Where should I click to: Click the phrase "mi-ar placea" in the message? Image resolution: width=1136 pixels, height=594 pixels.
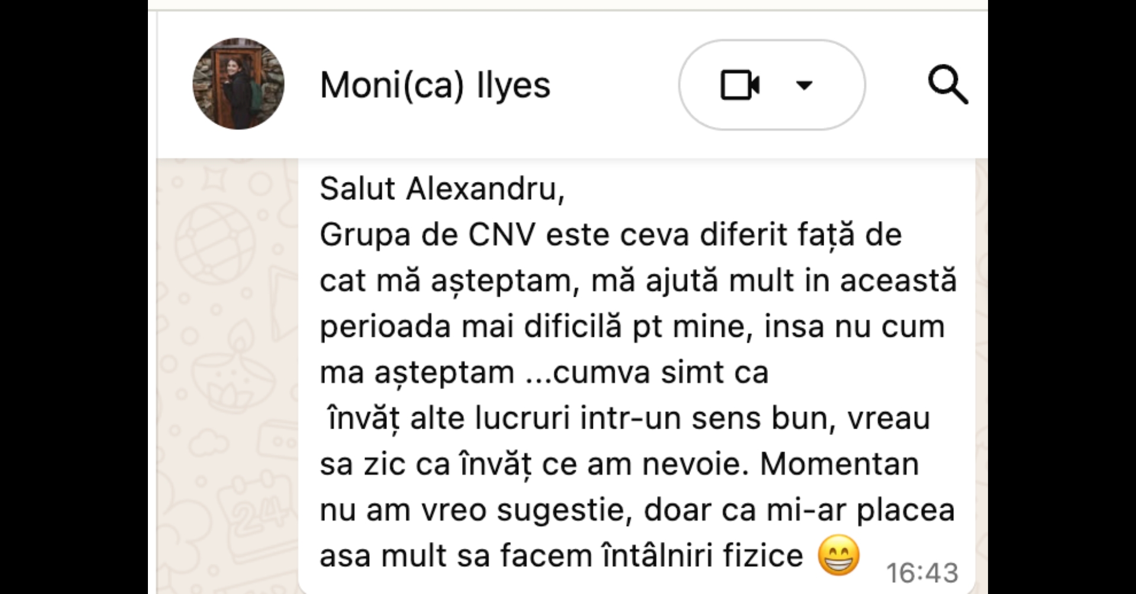(x=861, y=510)
